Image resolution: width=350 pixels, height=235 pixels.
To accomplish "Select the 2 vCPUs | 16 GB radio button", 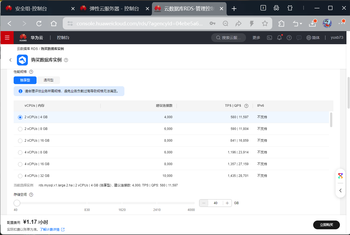I will click(20, 141).
